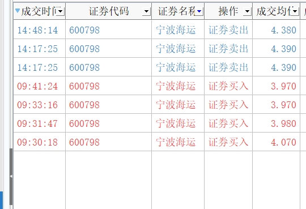Select the 09:30:18 trade time cell
The width and height of the screenshot is (306, 209).
40,142
